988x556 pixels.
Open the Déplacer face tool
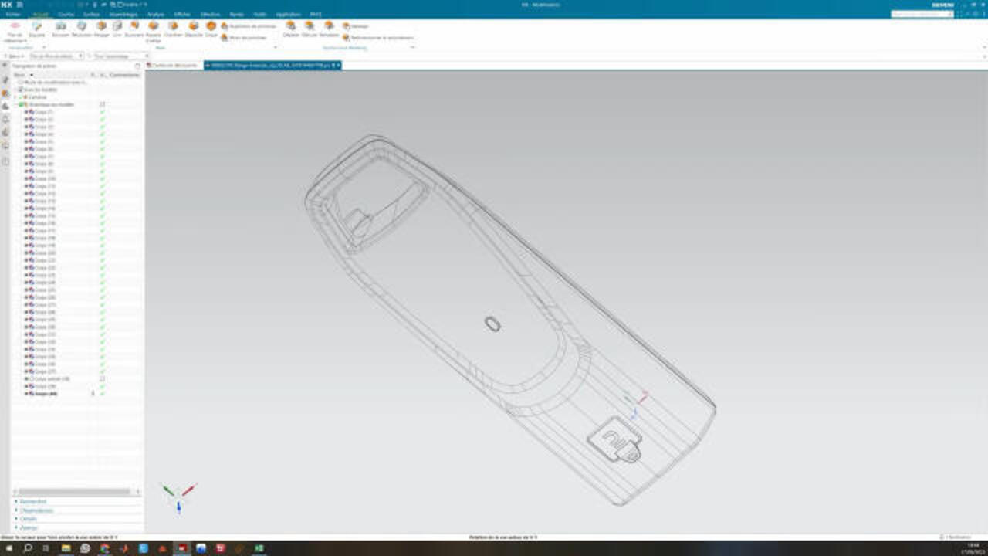tap(291, 27)
